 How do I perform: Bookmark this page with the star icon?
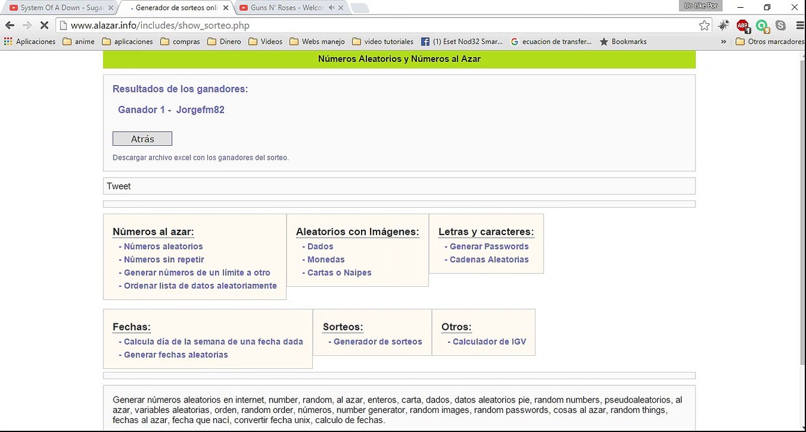(704, 25)
